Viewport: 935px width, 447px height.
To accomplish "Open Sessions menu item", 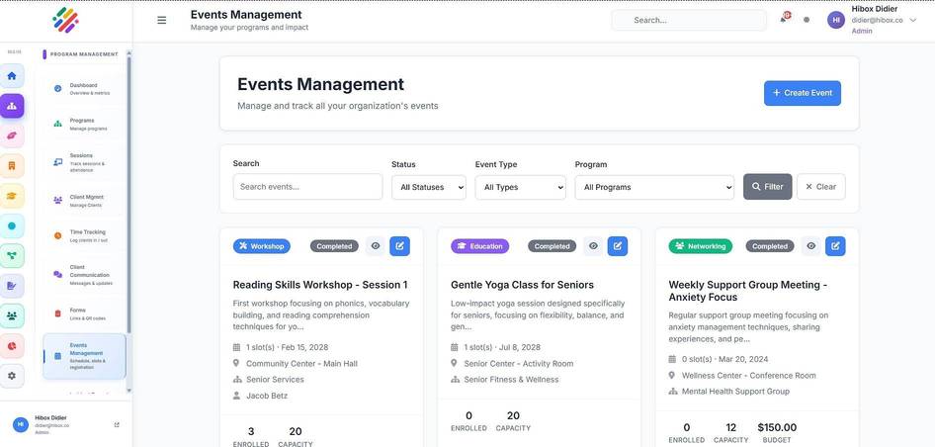I will [84, 162].
